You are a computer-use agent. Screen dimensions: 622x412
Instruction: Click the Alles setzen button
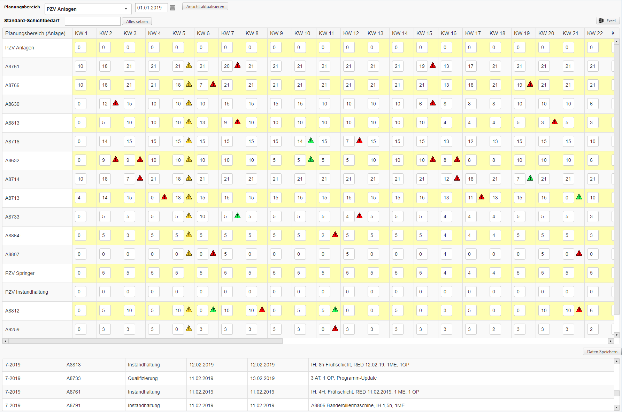(137, 21)
